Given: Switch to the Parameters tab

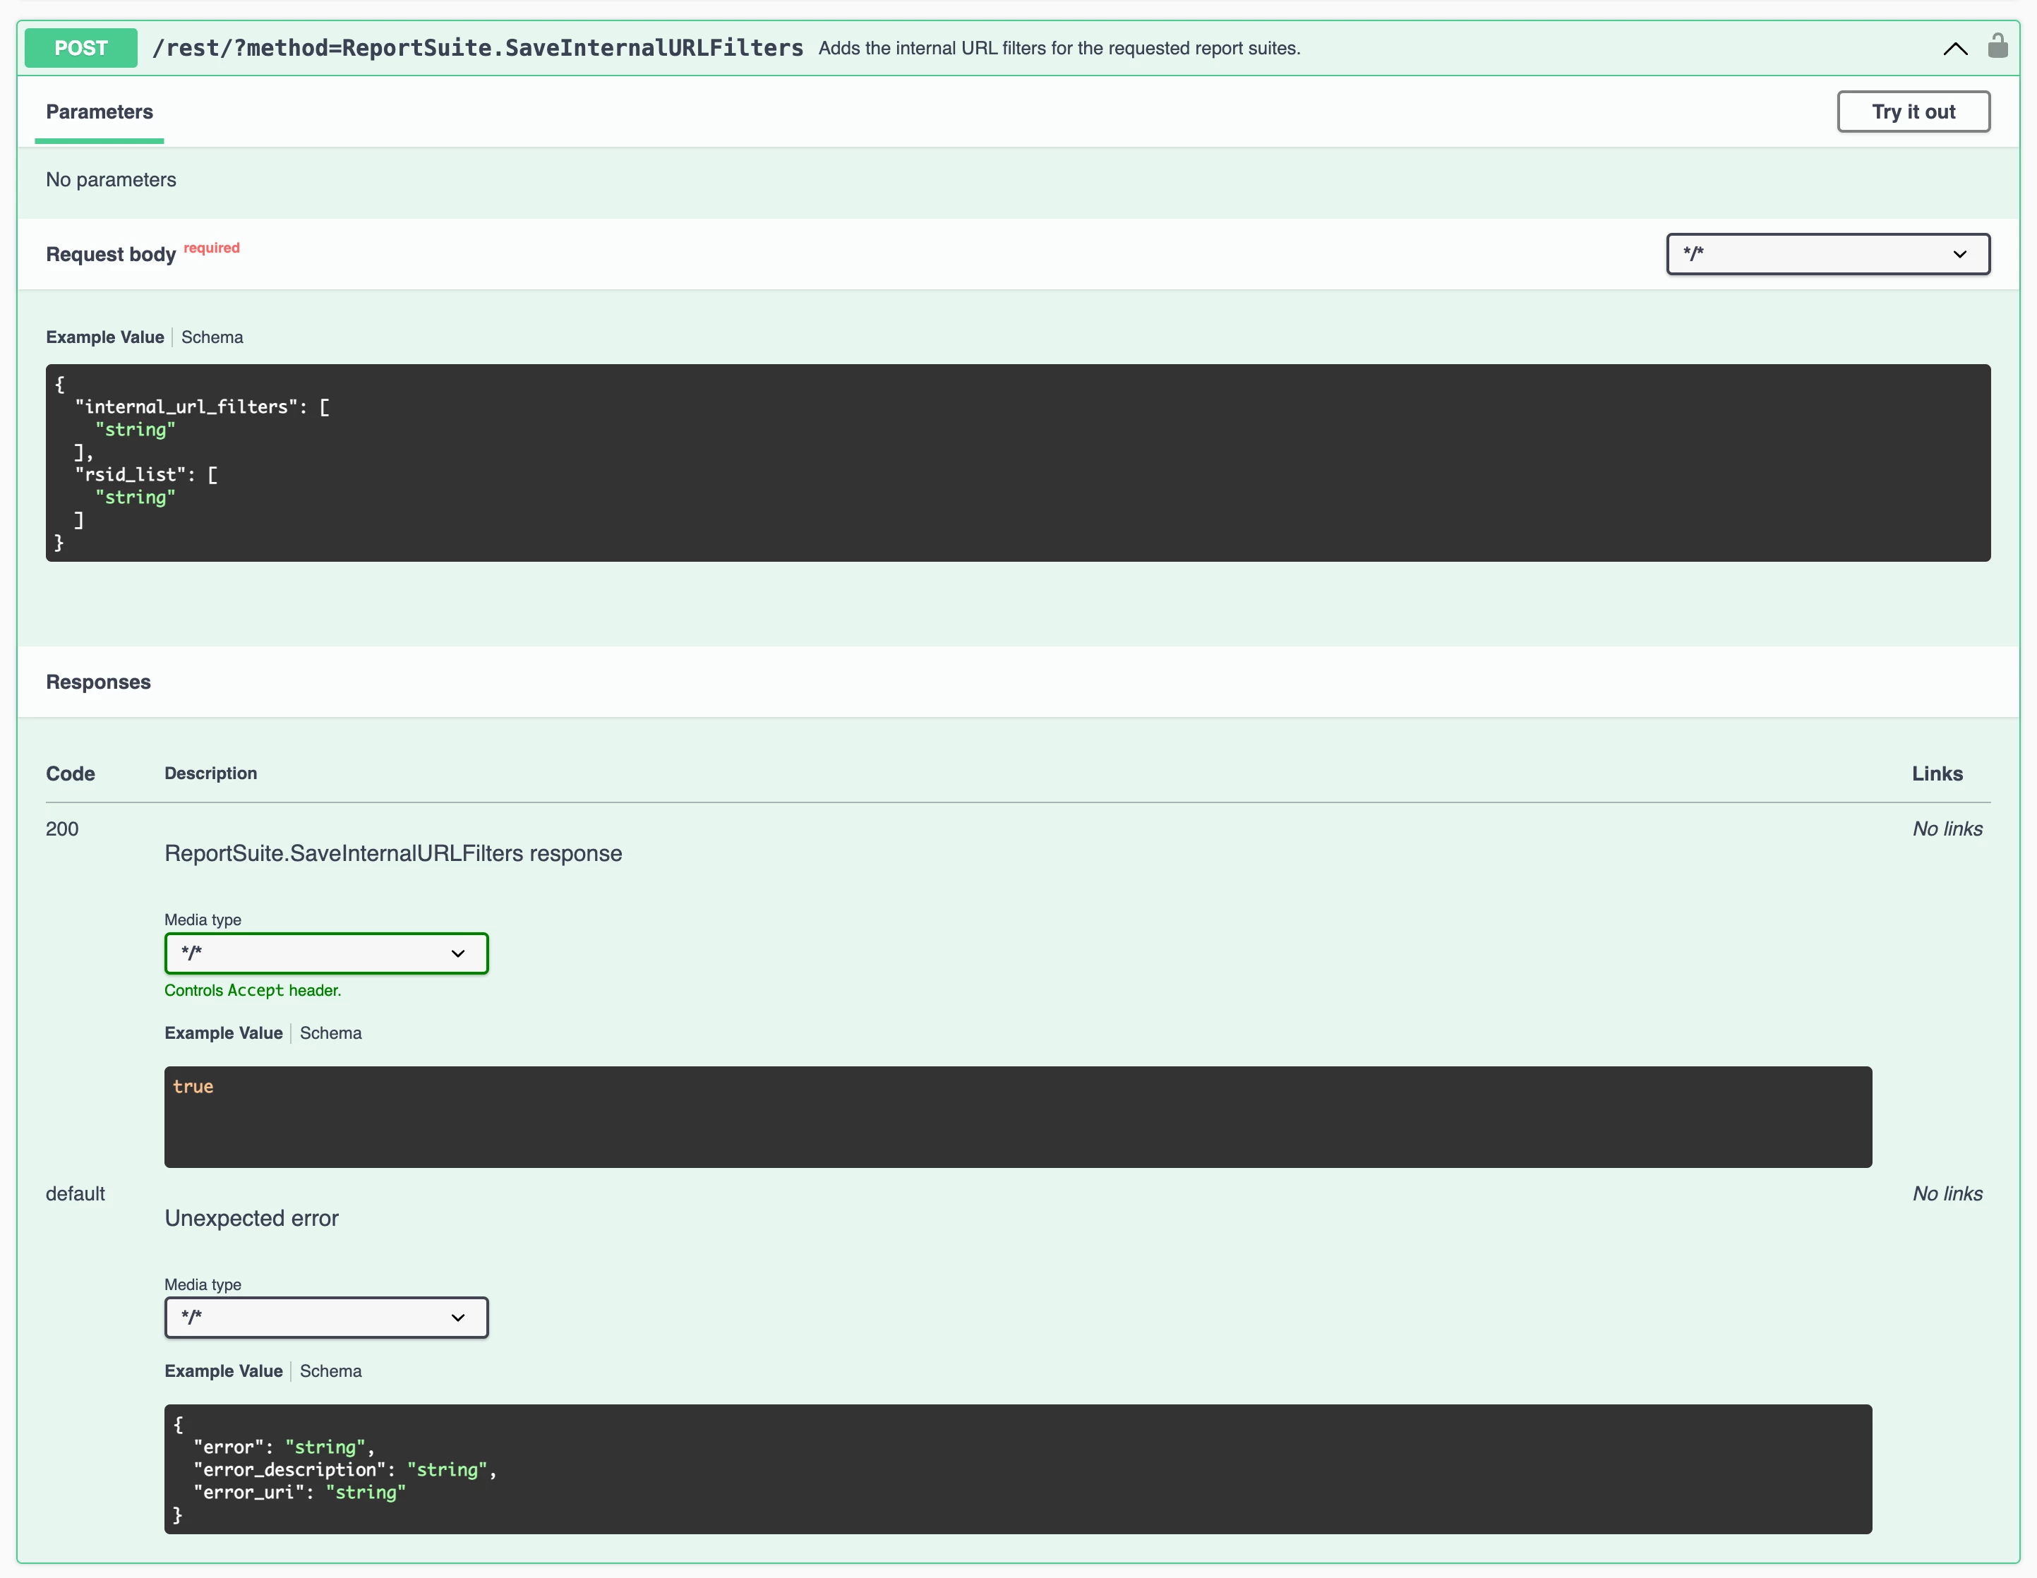Looking at the screenshot, I should 99,112.
